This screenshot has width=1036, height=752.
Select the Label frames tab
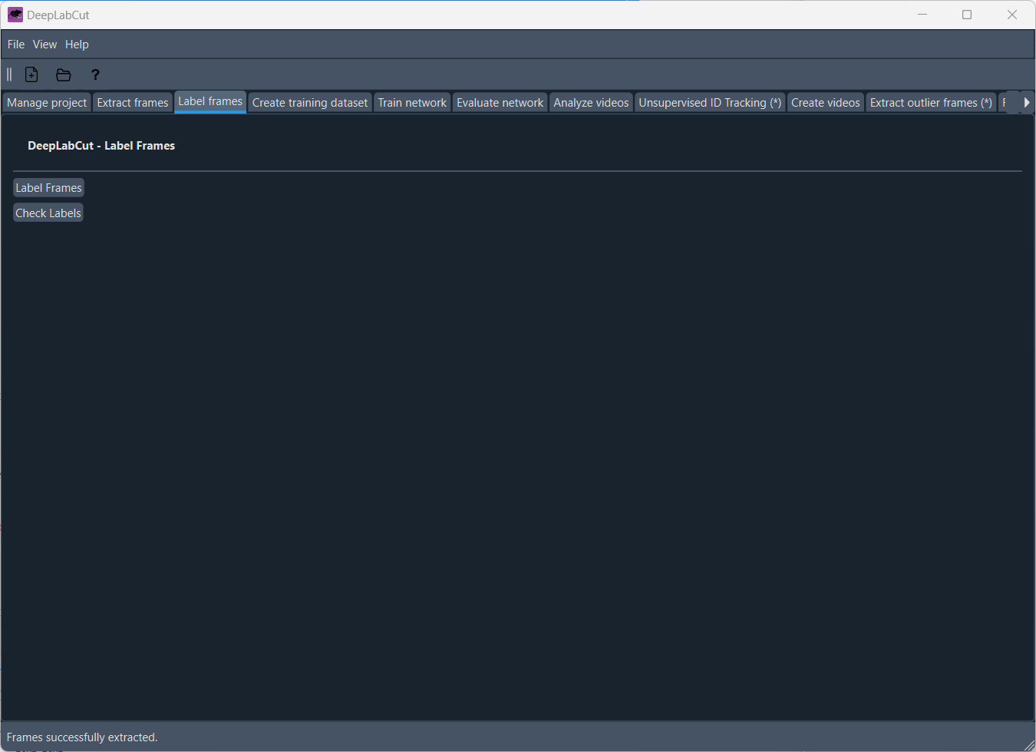click(210, 101)
